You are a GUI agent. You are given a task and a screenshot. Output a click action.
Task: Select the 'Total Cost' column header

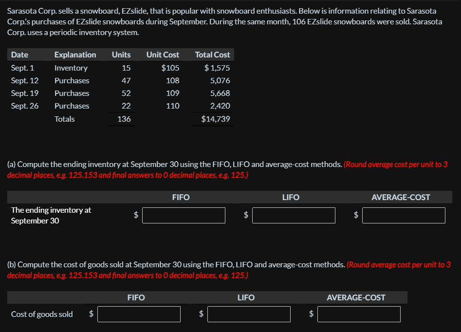point(213,55)
